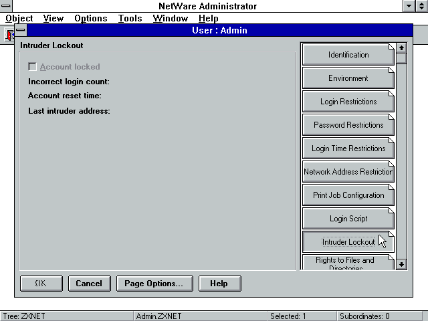This screenshot has width=428, height=321.
Task: Go to the Identification page
Action: (348, 55)
